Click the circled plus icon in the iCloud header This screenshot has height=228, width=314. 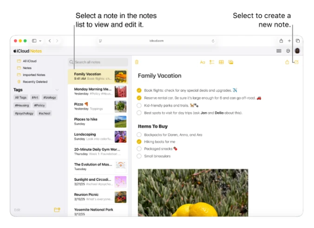[x=288, y=51]
